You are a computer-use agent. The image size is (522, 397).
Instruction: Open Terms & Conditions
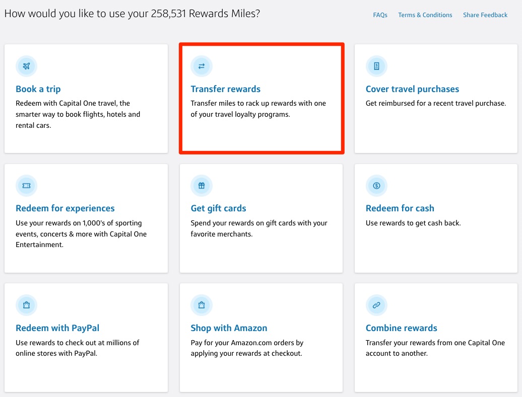[425, 15]
